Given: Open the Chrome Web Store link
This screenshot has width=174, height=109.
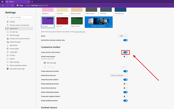Looking at the screenshot, I should coord(80,32).
